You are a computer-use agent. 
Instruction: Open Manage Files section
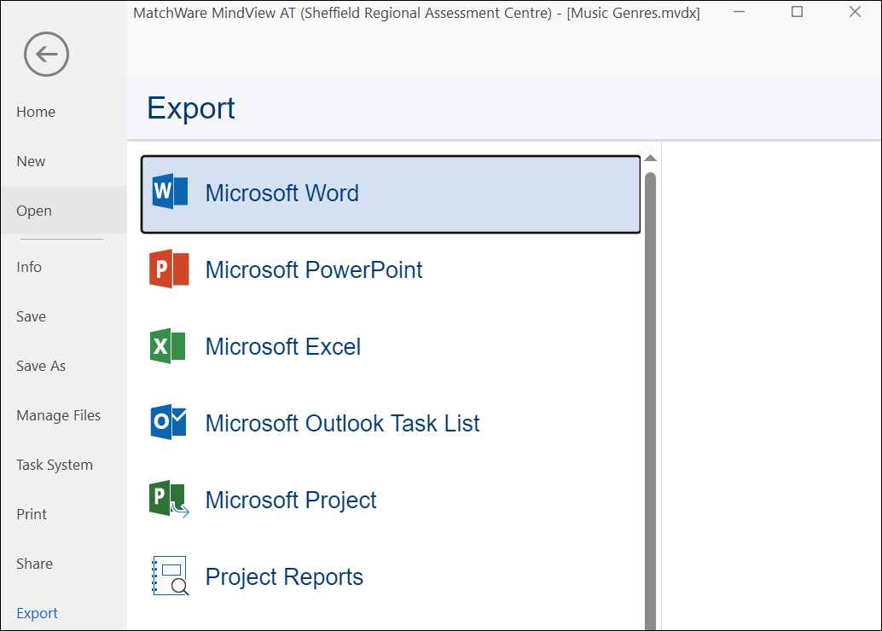coord(58,415)
